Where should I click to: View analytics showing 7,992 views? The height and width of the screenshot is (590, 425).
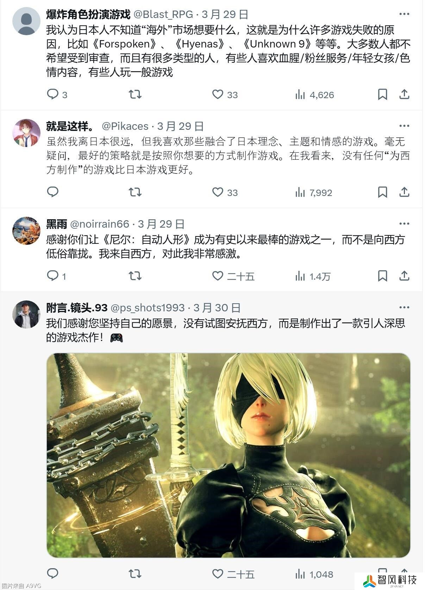314,192
